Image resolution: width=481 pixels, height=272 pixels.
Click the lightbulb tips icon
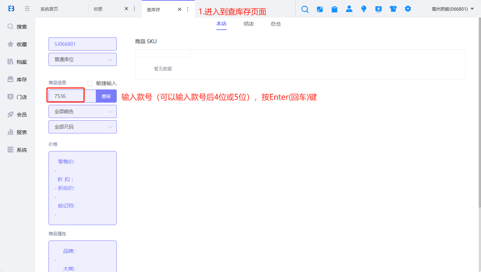coord(364,9)
